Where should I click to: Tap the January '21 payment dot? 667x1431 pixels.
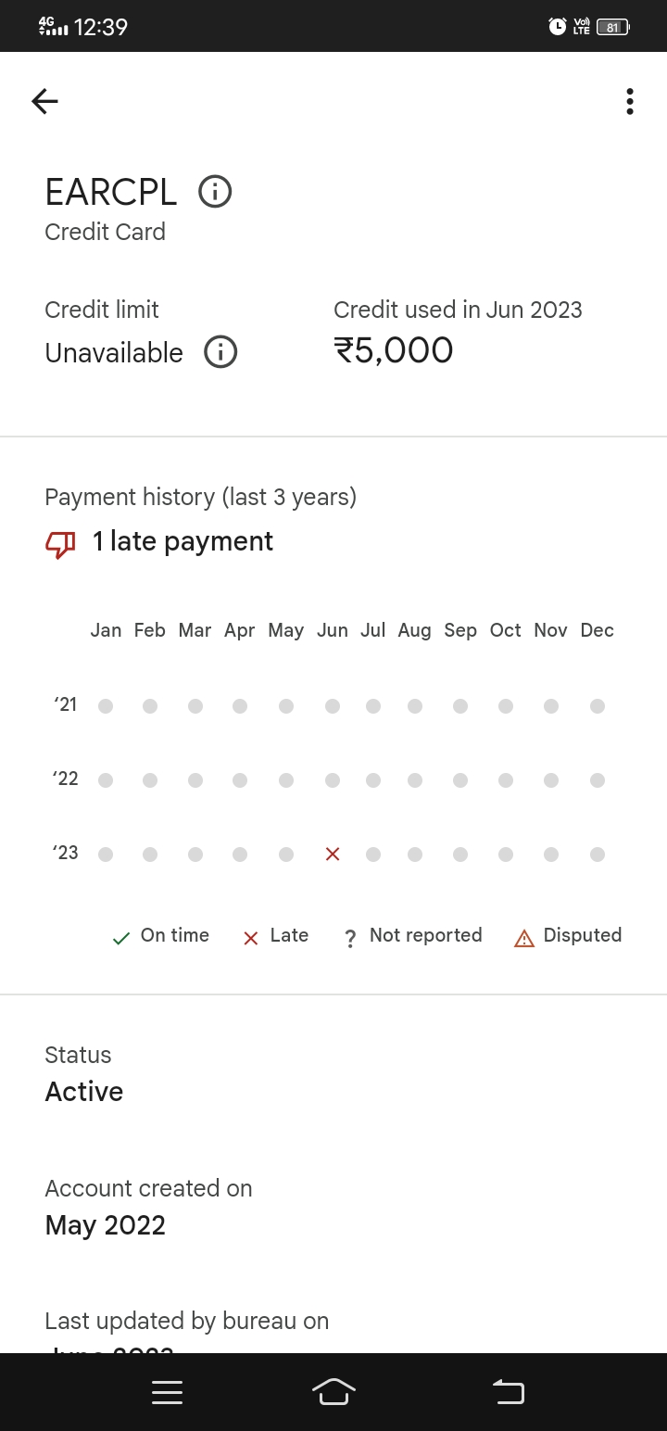point(106,706)
